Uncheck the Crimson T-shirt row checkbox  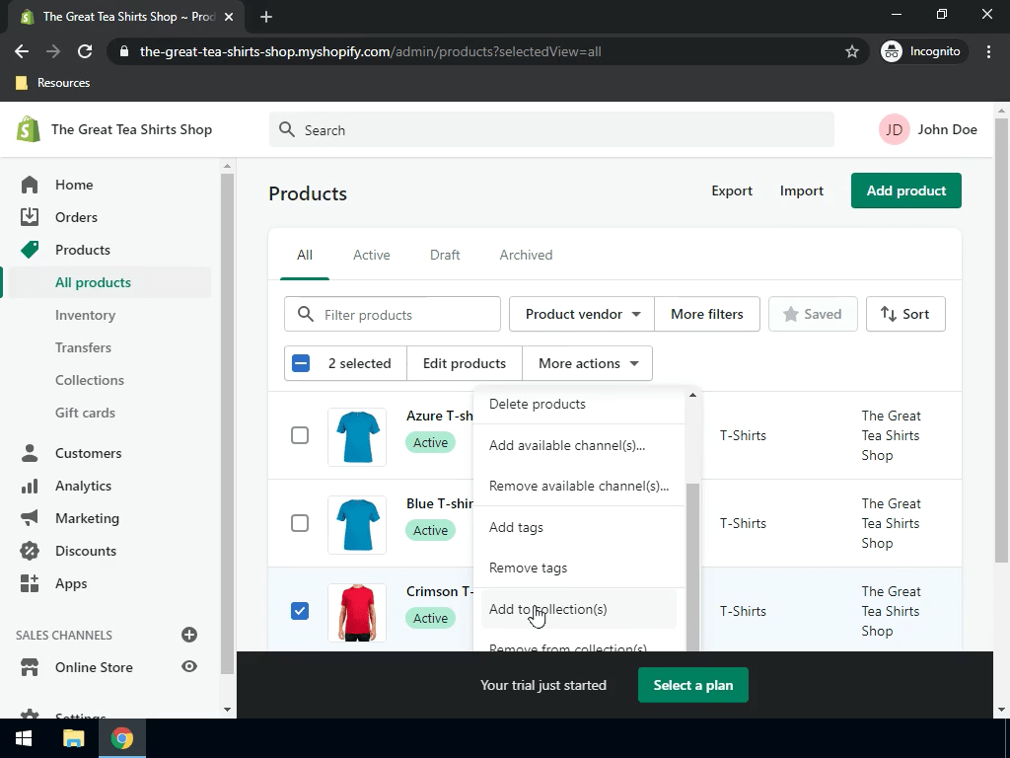pyautogui.click(x=300, y=611)
